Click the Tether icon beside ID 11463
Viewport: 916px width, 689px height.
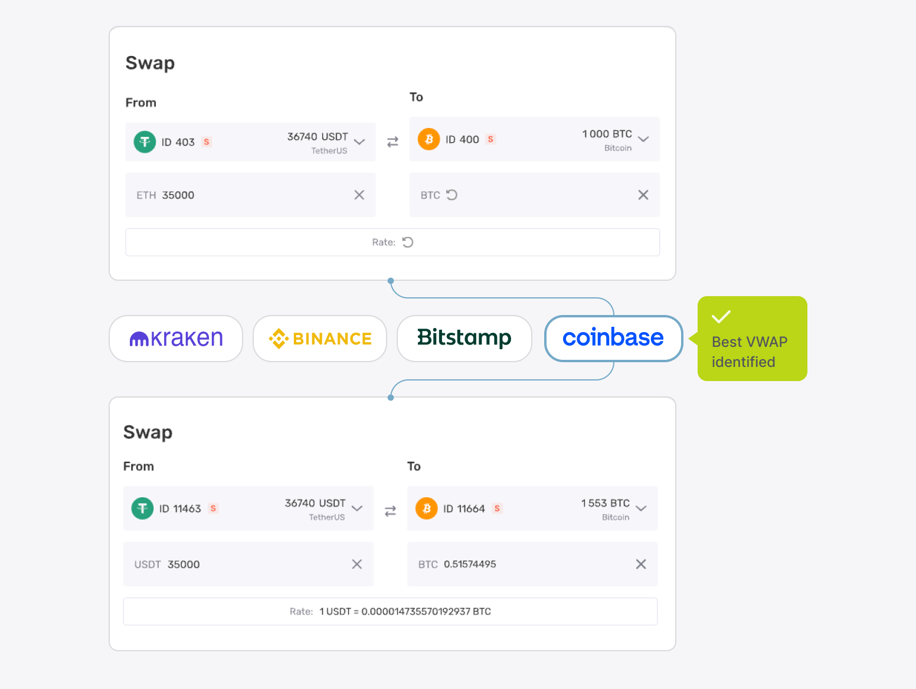click(142, 508)
